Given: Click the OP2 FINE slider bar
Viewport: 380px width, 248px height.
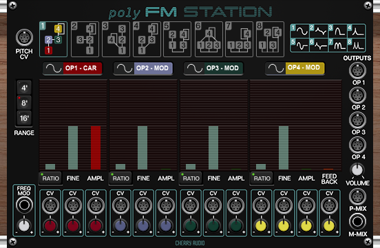Looking at the screenshot, I should pos(142,147).
